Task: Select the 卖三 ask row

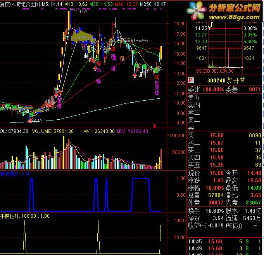Action: [224, 112]
